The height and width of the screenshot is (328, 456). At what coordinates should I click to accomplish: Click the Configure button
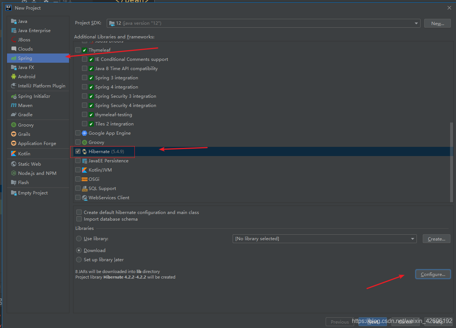[x=433, y=274]
